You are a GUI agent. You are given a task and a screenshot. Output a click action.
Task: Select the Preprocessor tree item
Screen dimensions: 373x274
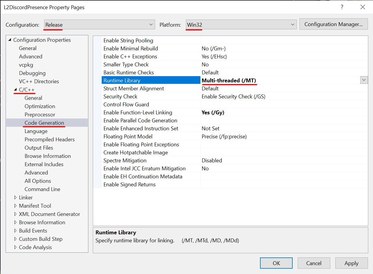tap(40, 115)
